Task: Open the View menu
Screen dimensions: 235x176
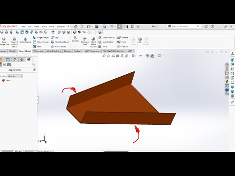Action: pos(36,26)
